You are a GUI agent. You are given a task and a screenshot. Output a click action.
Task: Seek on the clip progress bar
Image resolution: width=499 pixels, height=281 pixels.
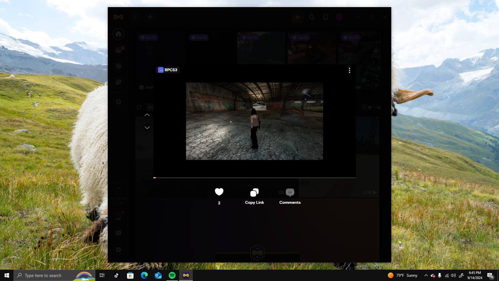(255, 178)
